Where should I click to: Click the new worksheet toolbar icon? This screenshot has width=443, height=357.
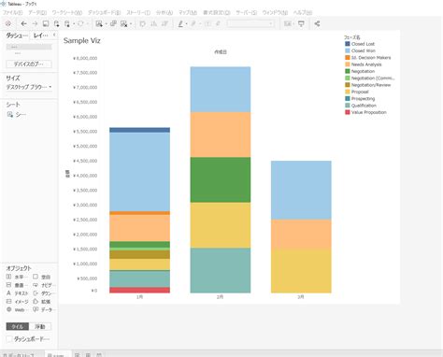pos(99,23)
